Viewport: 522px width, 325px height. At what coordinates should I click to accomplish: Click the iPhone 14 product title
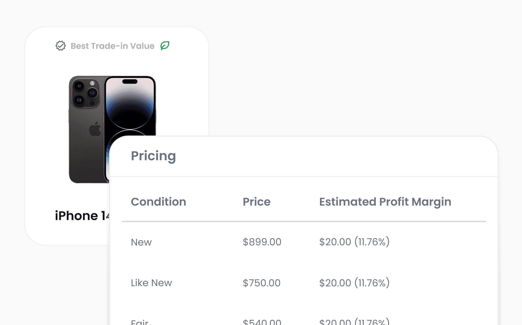(82, 216)
